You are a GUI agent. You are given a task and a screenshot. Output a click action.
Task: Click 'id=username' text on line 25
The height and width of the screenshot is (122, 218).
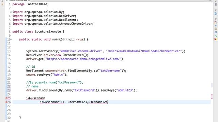point(36,98)
